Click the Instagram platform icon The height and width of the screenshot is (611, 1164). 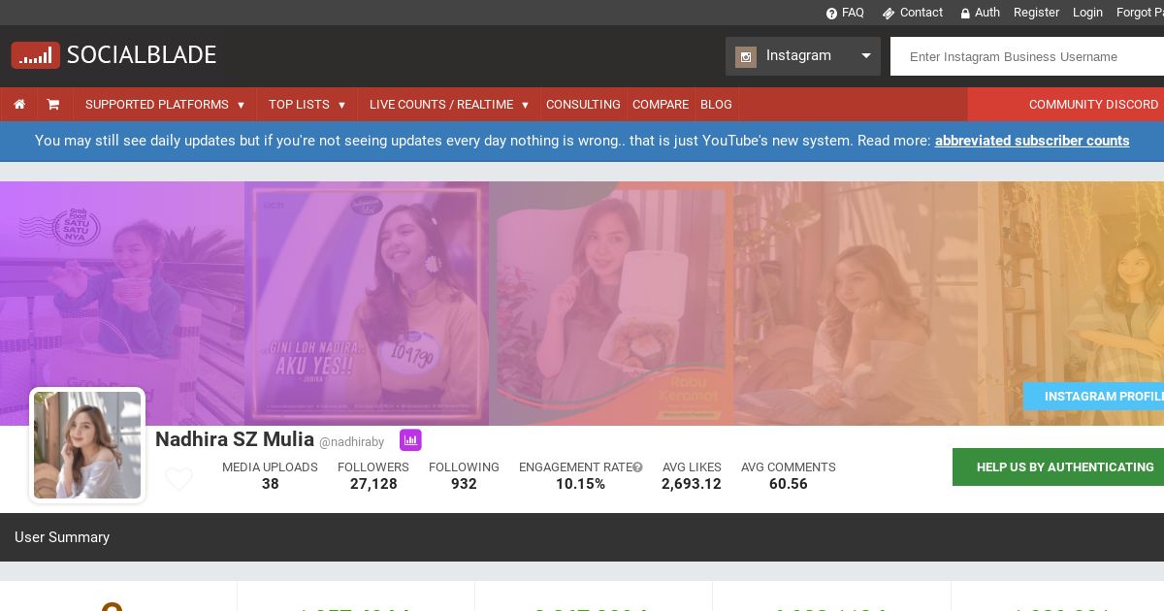pos(746,56)
